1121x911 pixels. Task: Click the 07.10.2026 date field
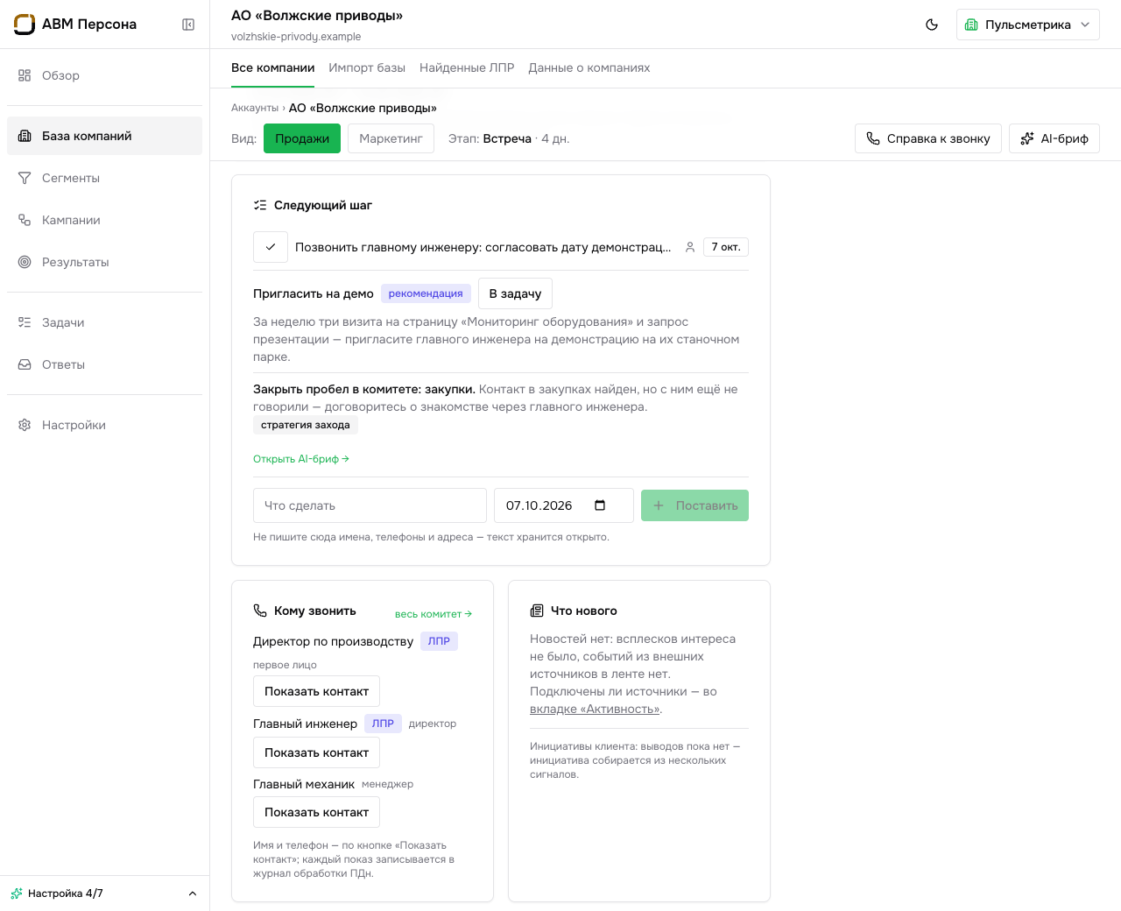click(x=564, y=505)
